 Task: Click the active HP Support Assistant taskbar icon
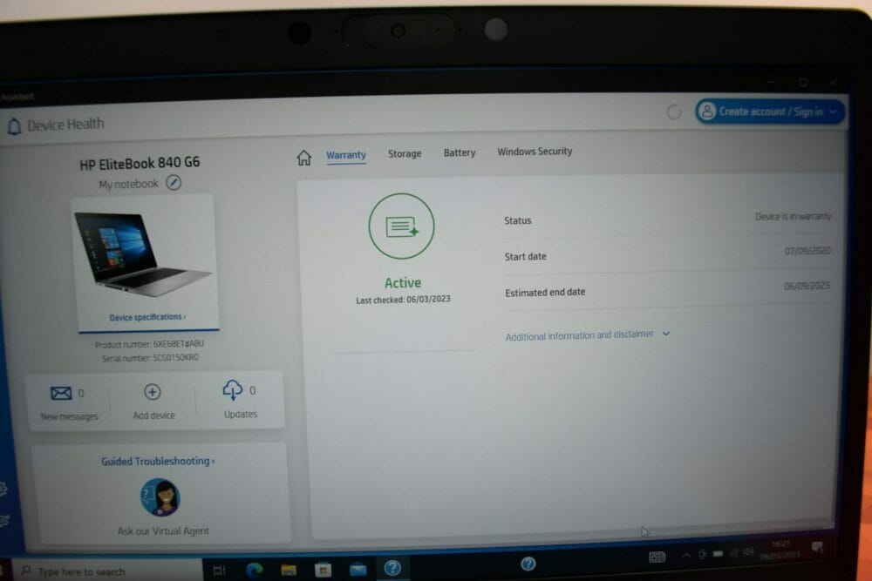(392, 568)
